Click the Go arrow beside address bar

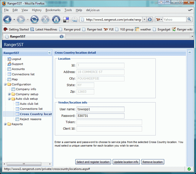coord(150,19)
